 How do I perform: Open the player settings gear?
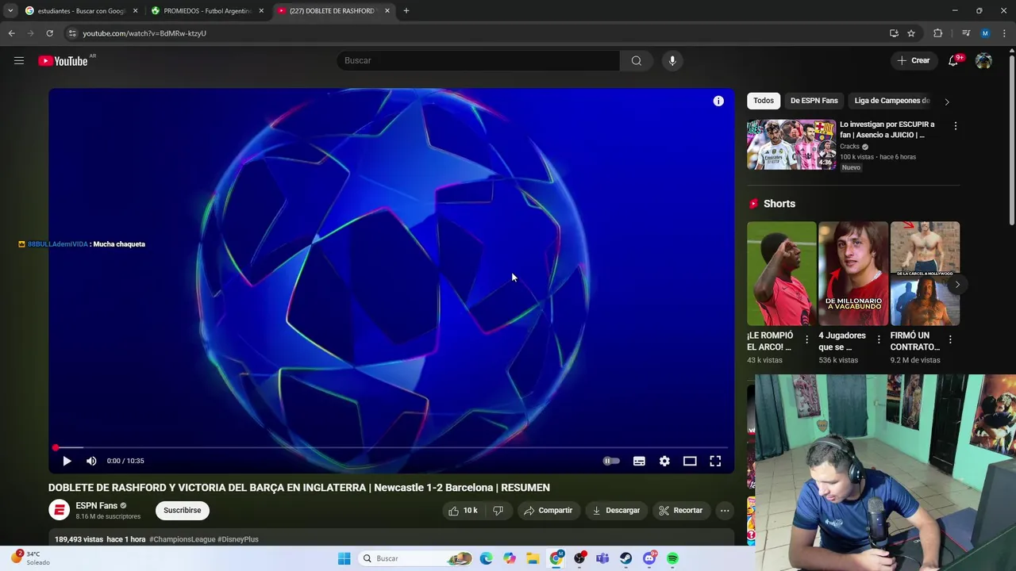[x=664, y=461]
